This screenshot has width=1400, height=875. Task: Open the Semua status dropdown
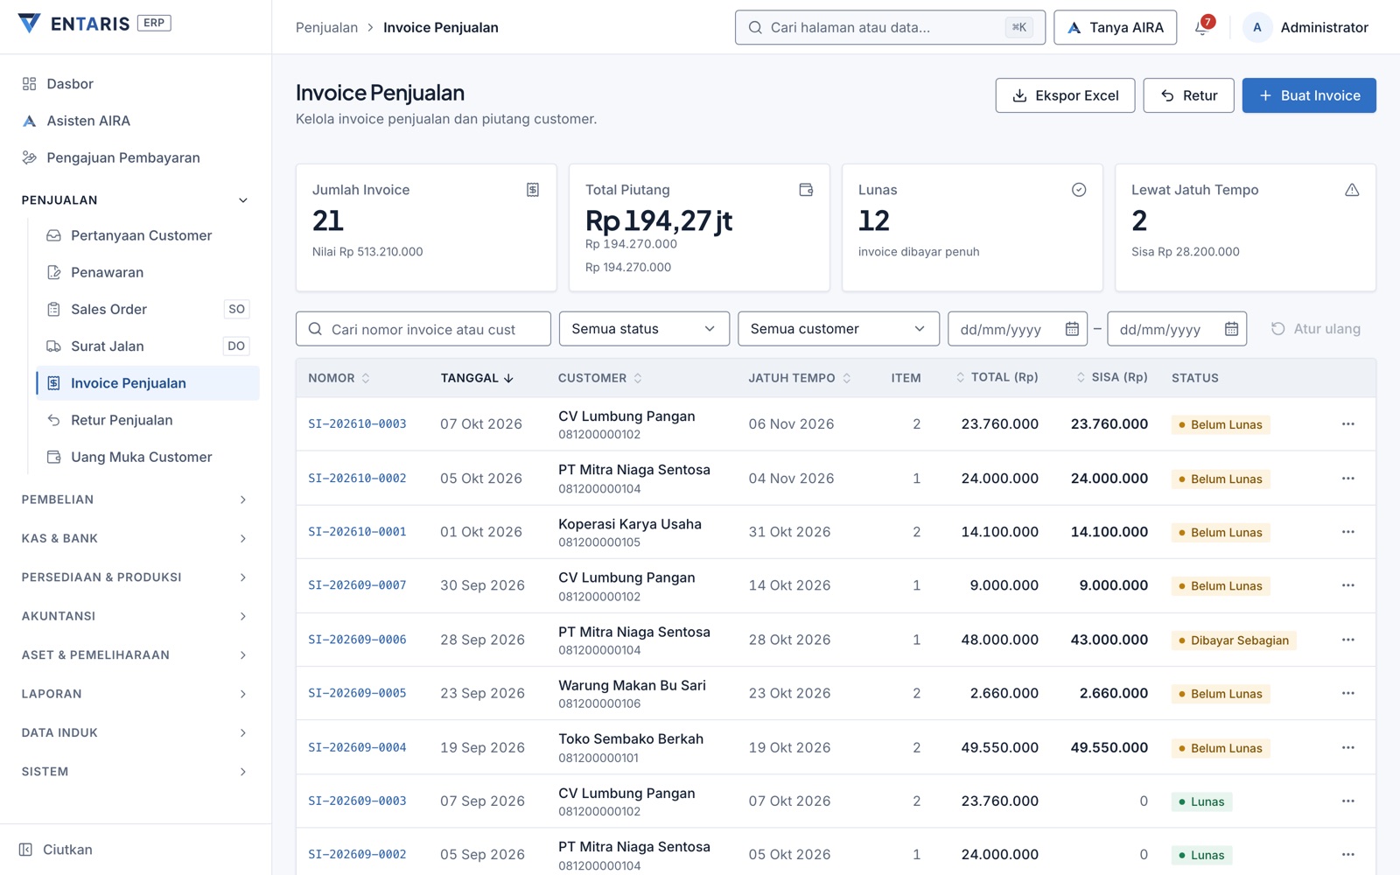(x=644, y=329)
